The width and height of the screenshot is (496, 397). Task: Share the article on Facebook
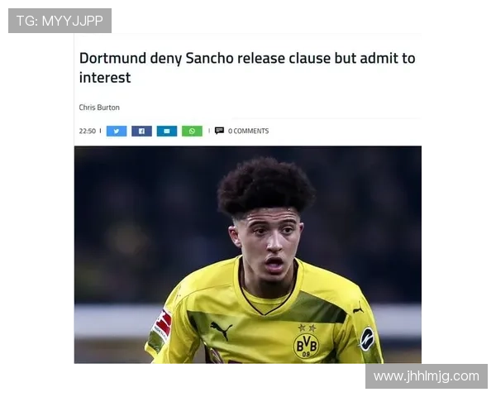click(x=141, y=131)
